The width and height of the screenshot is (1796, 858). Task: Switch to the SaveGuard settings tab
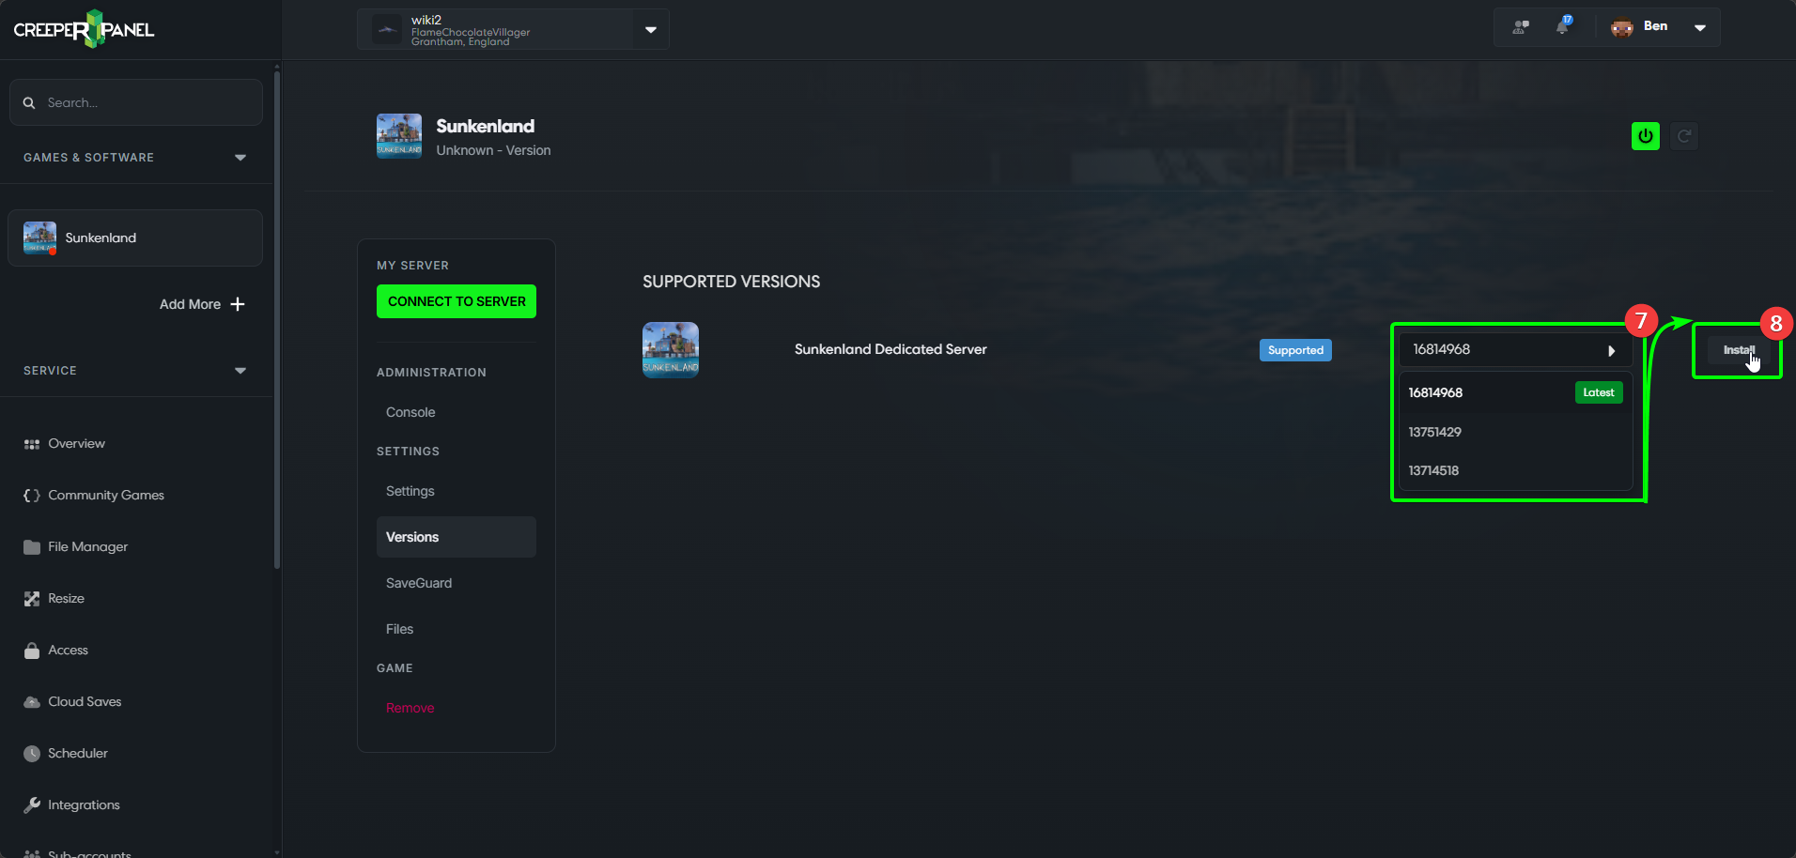[419, 583]
